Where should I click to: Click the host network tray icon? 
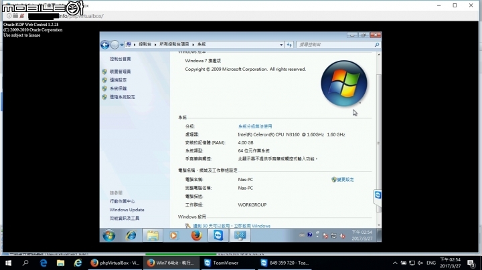click(412, 263)
